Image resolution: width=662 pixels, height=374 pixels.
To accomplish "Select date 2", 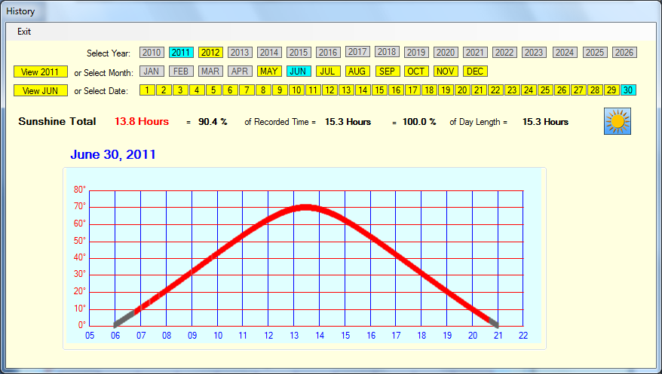I will point(164,90).
